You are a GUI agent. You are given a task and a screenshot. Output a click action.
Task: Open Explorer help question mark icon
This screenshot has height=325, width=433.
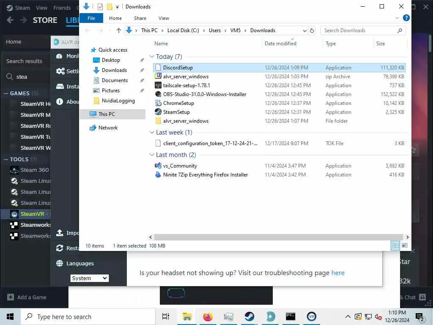point(406,18)
